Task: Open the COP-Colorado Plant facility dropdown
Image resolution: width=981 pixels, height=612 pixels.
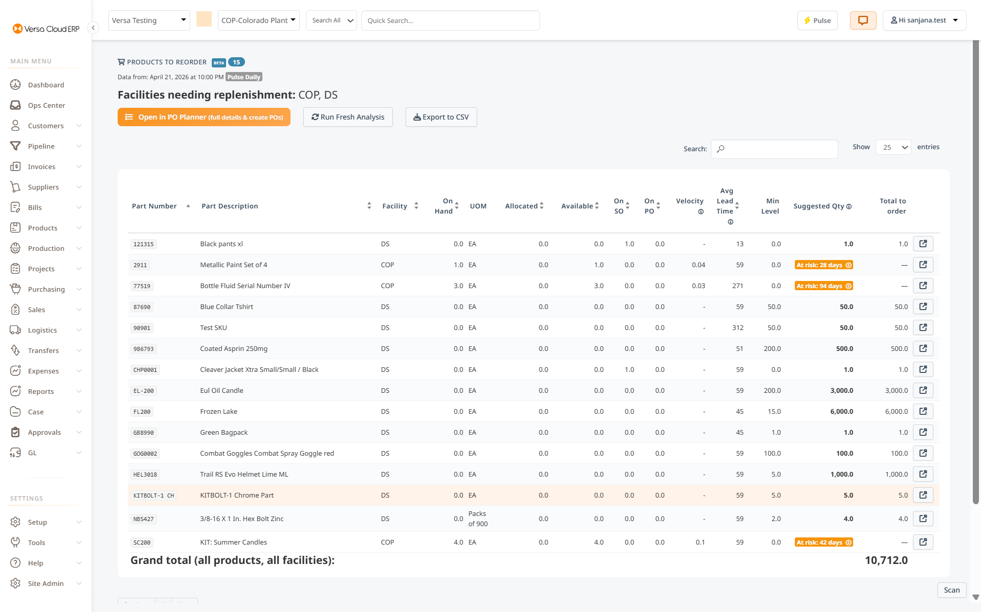Action: (258, 20)
